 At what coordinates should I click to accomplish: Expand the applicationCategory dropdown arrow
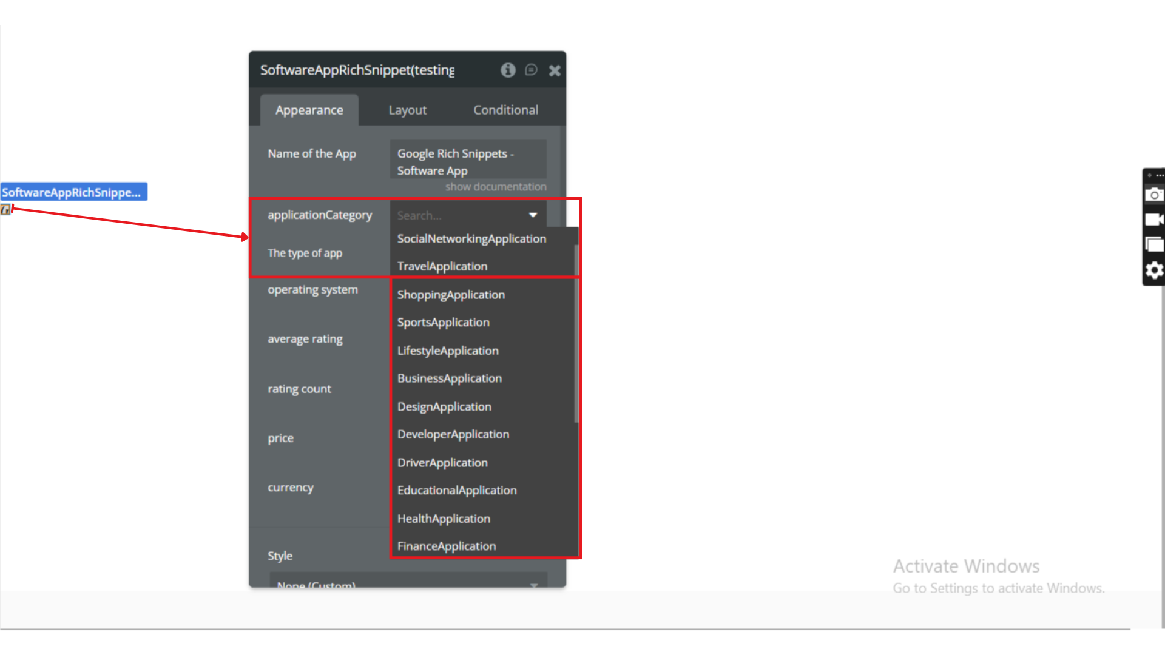click(x=533, y=215)
